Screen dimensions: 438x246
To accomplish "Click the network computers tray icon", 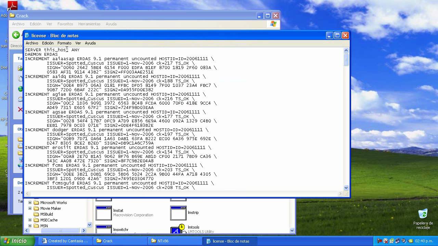I will [x=398, y=241].
